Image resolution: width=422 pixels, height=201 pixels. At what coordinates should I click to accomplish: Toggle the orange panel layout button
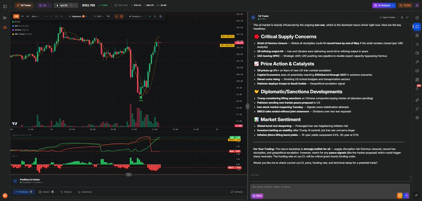point(121,16)
